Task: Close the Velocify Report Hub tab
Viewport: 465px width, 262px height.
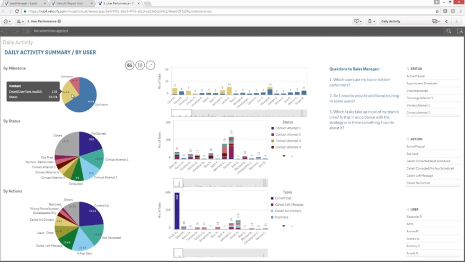Action: tap(92, 3)
